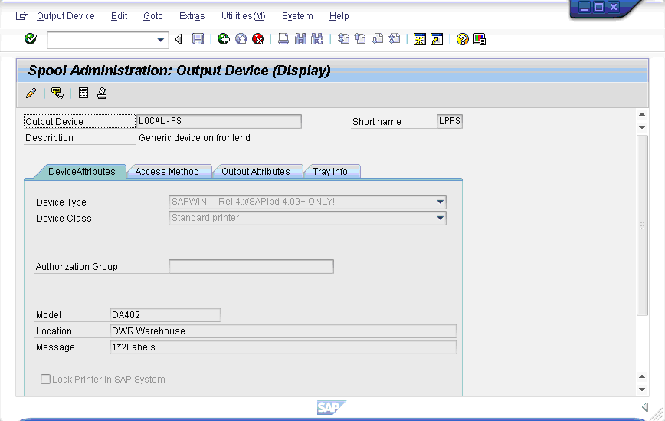Toggle Lock Printer in SAP System checkbox
665x421 pixels.
click(46, 380)
